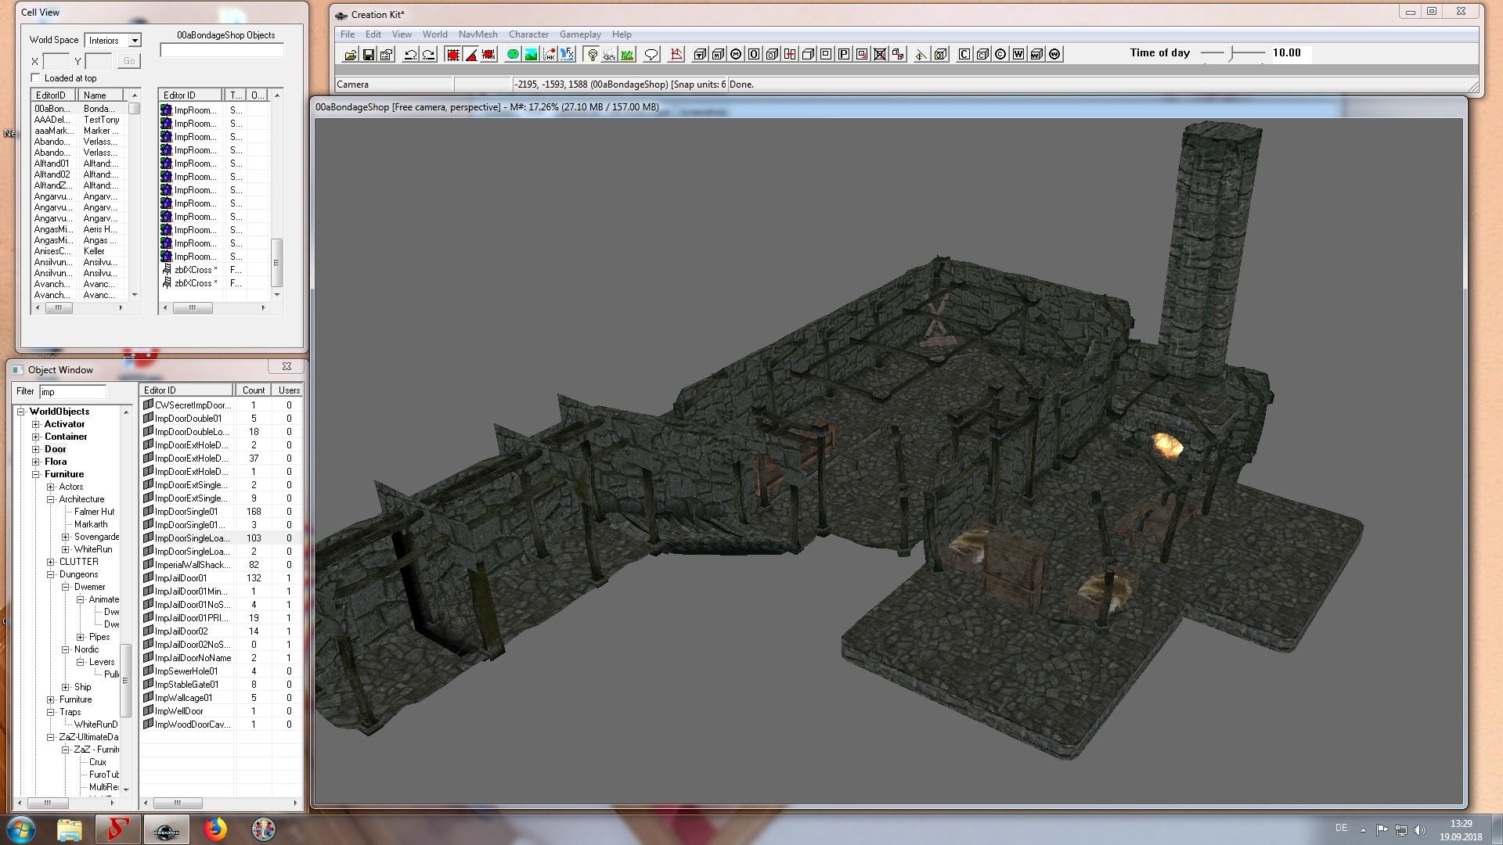Screen dimensions: 1503x845
Task: Click the circled W toolbar icon
Action: click(x=1054, y=54)
